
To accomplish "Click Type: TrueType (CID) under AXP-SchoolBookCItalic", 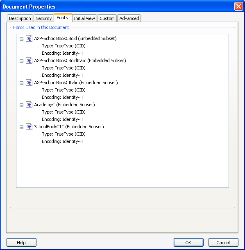I will click(64, 90).
